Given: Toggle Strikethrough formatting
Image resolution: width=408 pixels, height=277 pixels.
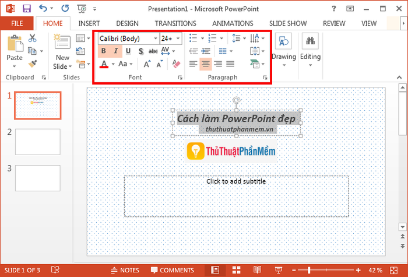Looking at the screenshot, I should pos(153,51).
